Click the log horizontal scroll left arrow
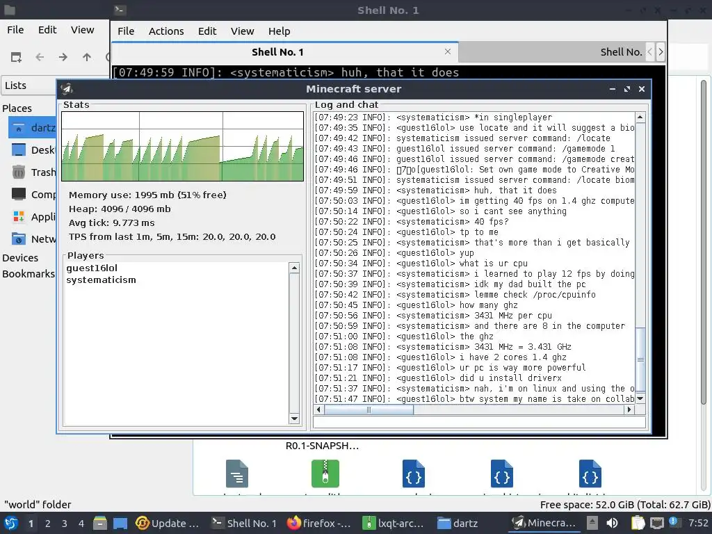This screenshot has height=534, width=712. click(x=318, y=410)
